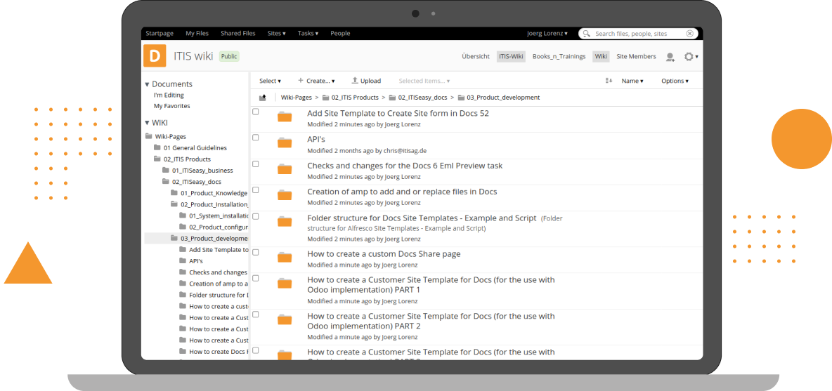The image size is (832, 391).
Task: Switch to the Books_n_Trainings tab
Action: coord(559,56)
